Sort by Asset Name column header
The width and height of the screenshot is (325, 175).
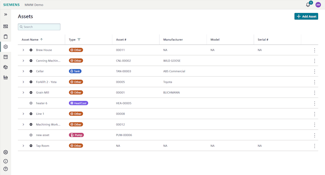(x=30, y=39)
